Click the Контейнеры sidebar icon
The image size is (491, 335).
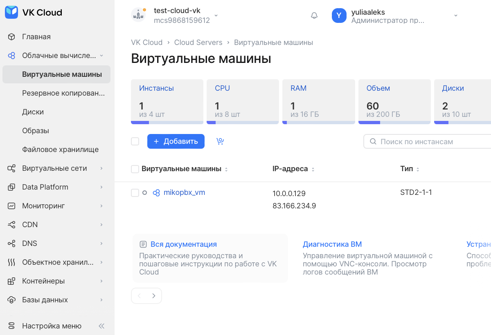click(x=11, y=281)
